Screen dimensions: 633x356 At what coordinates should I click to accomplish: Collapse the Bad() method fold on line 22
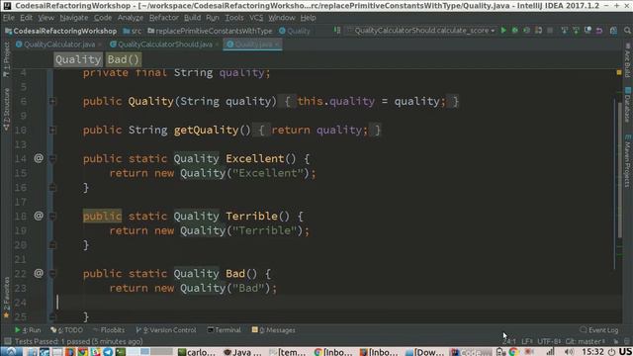tap(52, 274)
